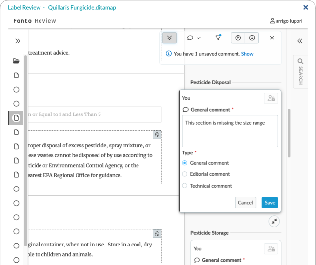Click the lock icon in Pesticide Storage comment
This screenshot has height=265, width=316.
[x=271, y=249]
